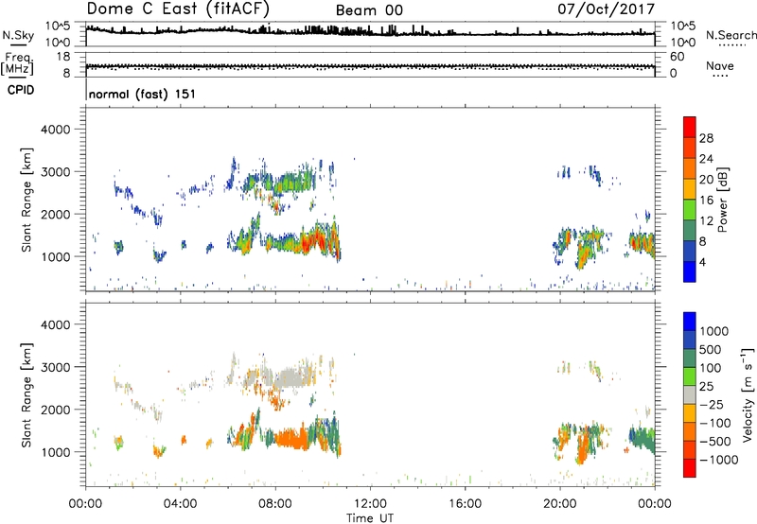Screen dimensions: 757x524
Task: Click the "4000" tick on power panel
Action: tap(56, 130)
